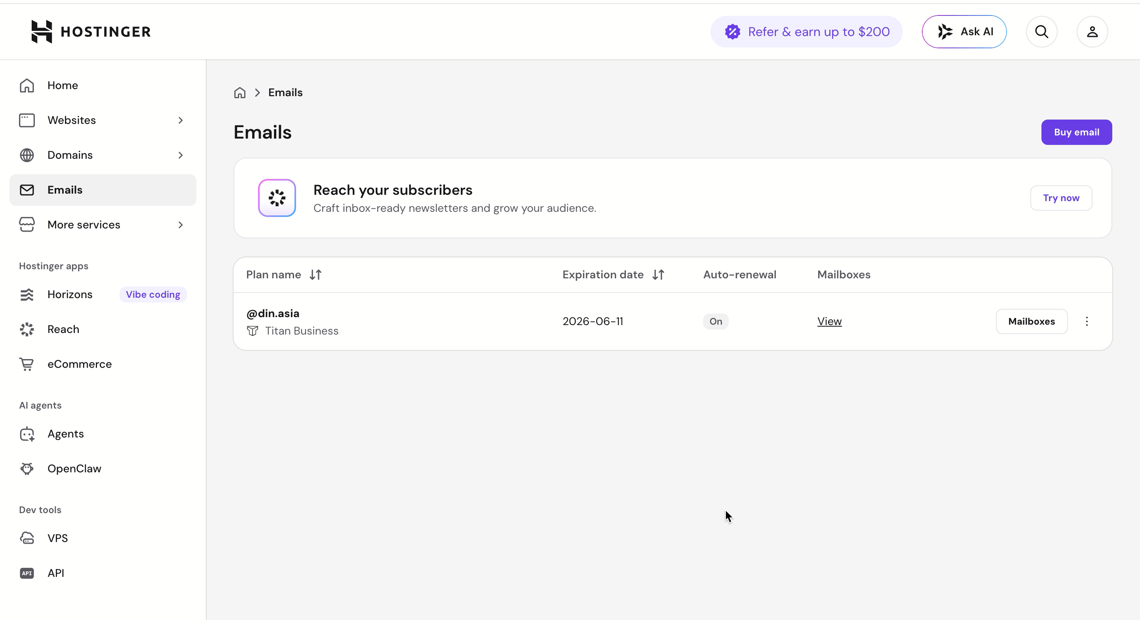Sort by Plan name arrows icon

(315, 275)
